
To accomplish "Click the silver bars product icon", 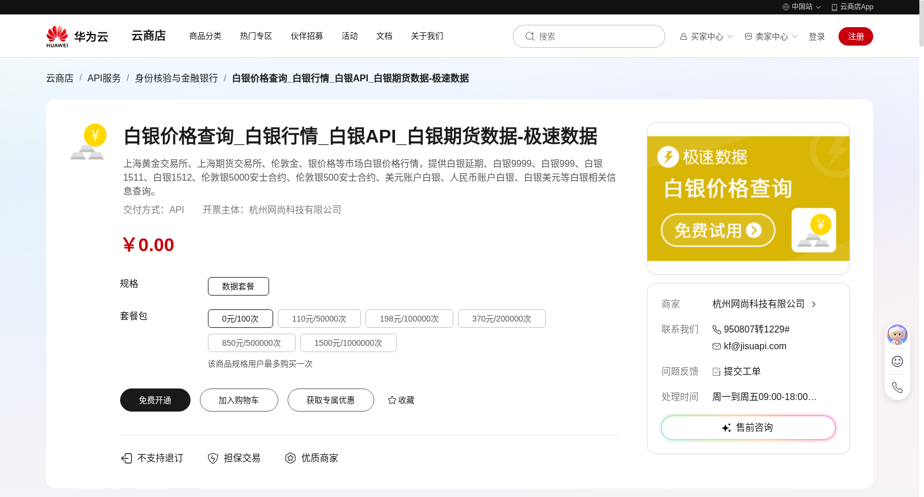I will click(88, 142).
